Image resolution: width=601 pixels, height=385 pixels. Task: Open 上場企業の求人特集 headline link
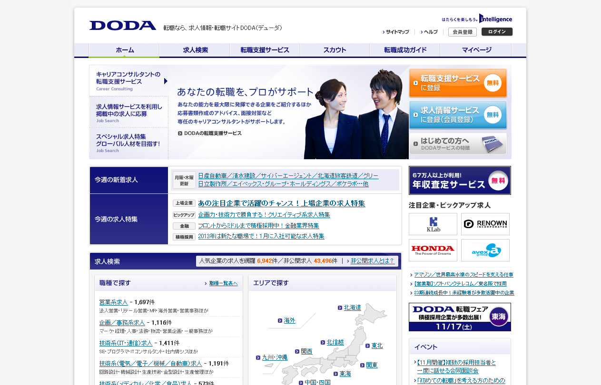(282, 203)
